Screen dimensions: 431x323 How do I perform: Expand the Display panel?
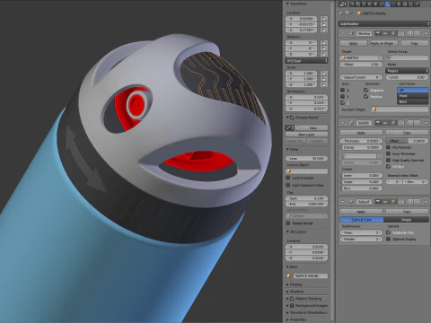[288, 284]
